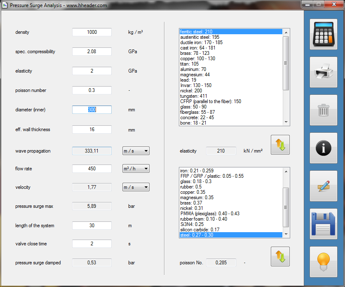
Task: Open velocity unit dropdown
Action: pos(136,187)
